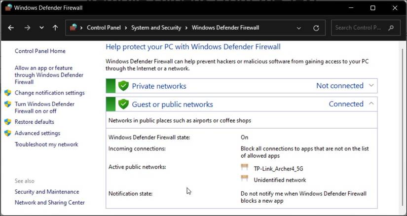407x216 pixels.
Task: Select System and Security breadcrumb
Action: (x=156, y=28)
